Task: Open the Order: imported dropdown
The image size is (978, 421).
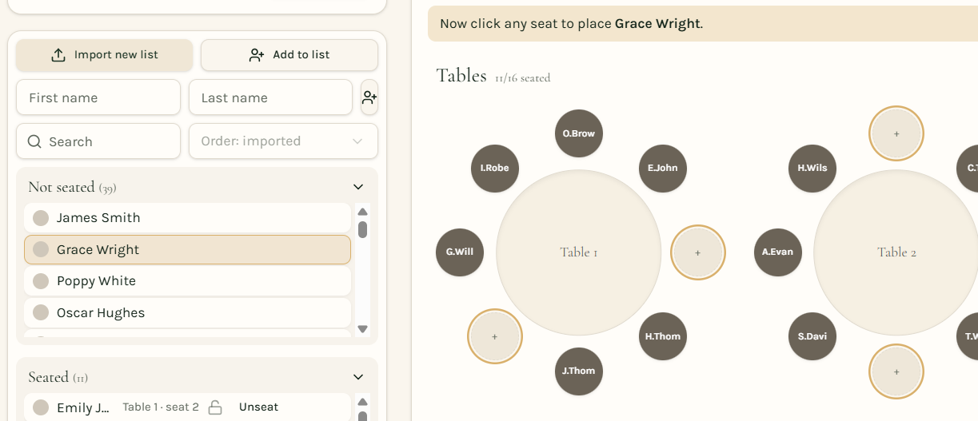Action: 283,141
